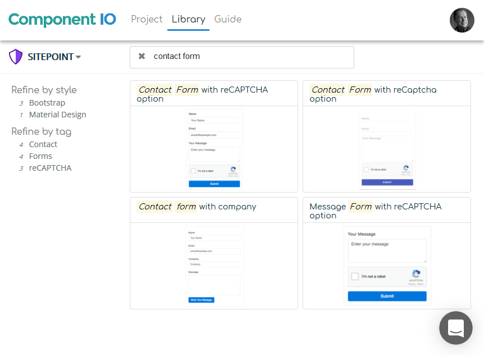This screenshot has height=356, width=484.
Task: Open first Contact Form with reCAPTCHA thumbnail
Action: click(214, 149)
